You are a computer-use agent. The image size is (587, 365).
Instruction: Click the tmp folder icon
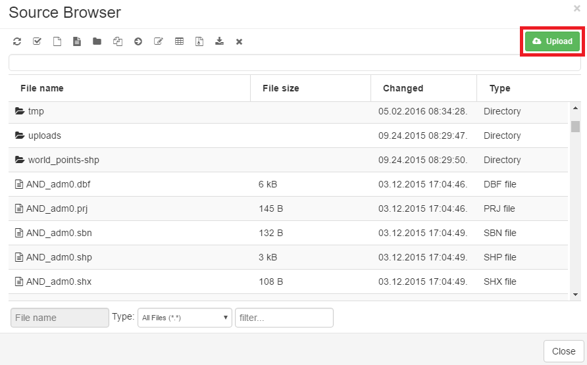pos(20,111)
